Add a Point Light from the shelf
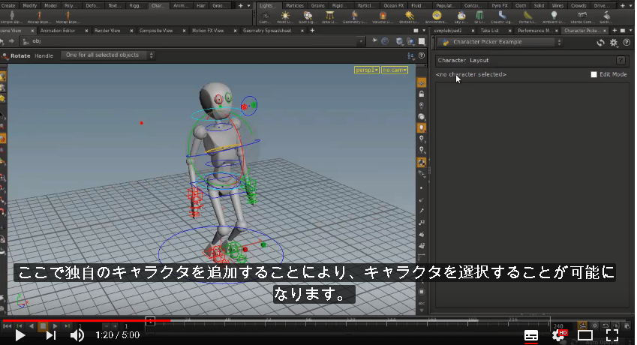This screenshot has height=345, width=637. (285, 17)
